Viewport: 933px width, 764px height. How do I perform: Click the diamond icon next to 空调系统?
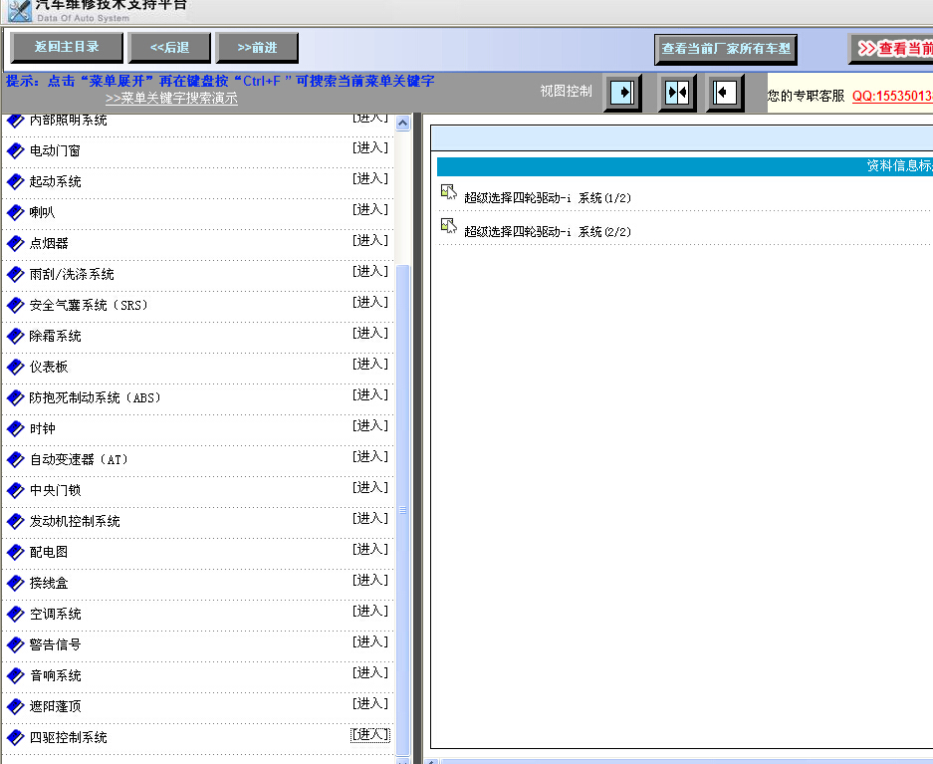(15, 614)
